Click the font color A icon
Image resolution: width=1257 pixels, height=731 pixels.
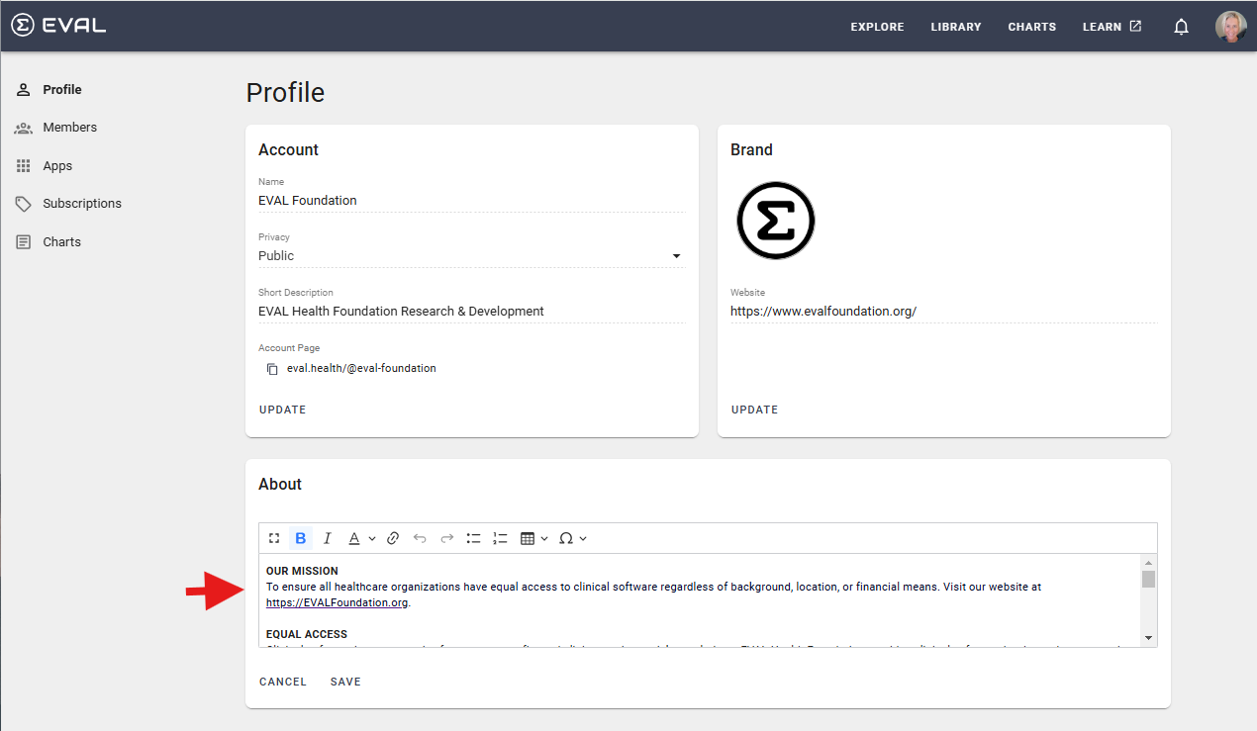coord(354,538)
